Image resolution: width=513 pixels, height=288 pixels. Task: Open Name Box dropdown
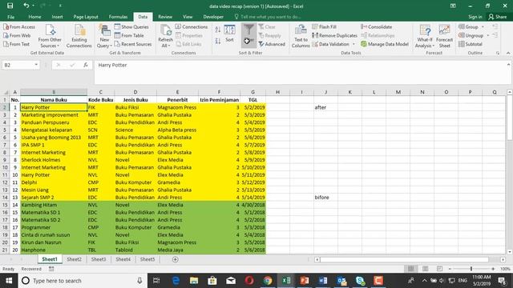pyautogui.click(x=36, y=65)
